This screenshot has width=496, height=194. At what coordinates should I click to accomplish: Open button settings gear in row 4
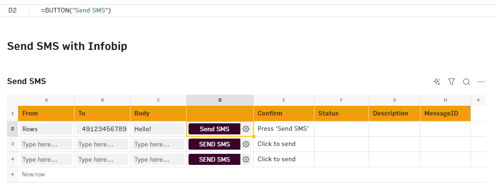point(246,159)
